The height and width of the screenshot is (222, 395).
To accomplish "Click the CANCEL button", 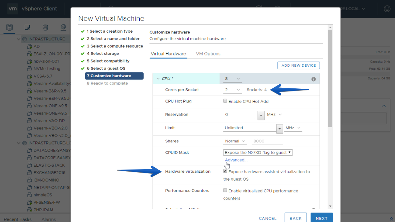I will coord(268,219).
